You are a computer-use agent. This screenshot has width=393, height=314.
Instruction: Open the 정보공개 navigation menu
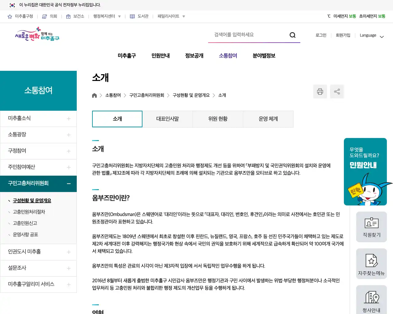(x=194, y=56)
